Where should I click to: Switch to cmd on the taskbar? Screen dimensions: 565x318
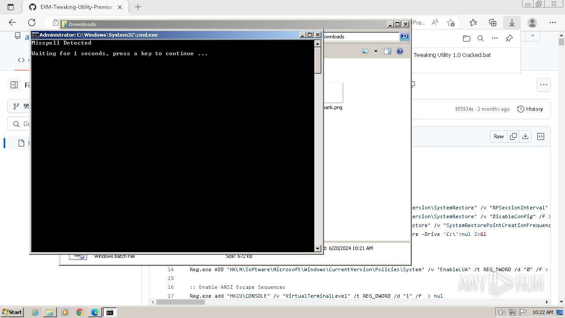pyautogui.click(x=110, y=312)
